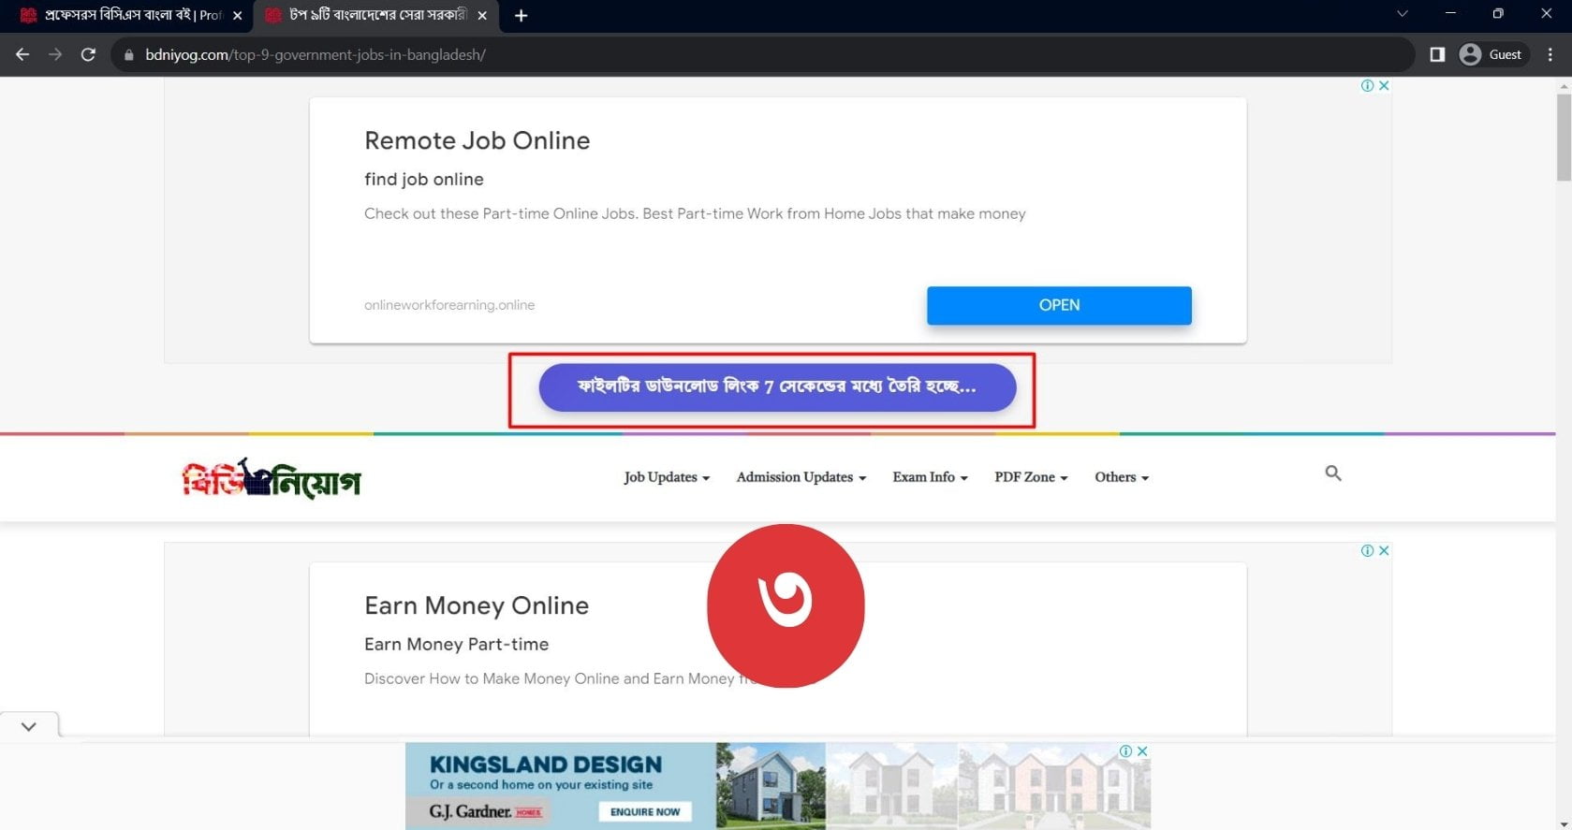This screenshot has width=1572, height=830.
Task: Open the Guest profile button
Action: (x=1492, y=54)
